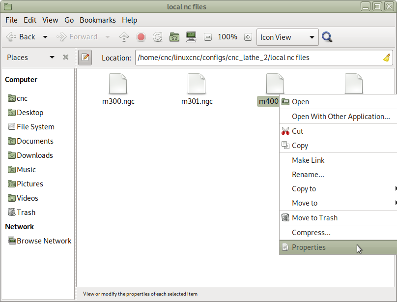Choose Move to Trash
The height and width of the screenshot is (302, 397).
point(338,217)
